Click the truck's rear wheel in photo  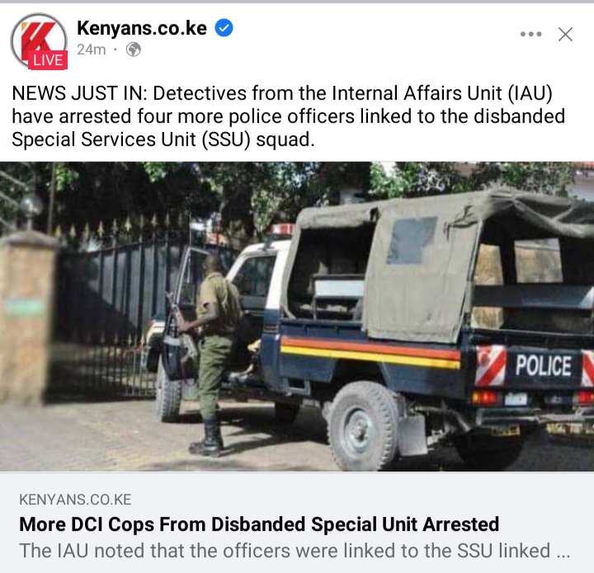[x=362, y=427]
